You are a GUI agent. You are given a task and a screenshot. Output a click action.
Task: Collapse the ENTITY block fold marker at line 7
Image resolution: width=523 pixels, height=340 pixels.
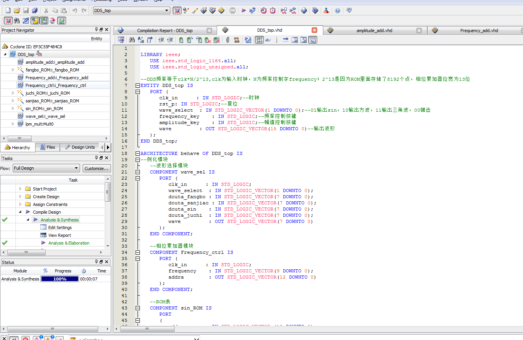tap(137, 85)
